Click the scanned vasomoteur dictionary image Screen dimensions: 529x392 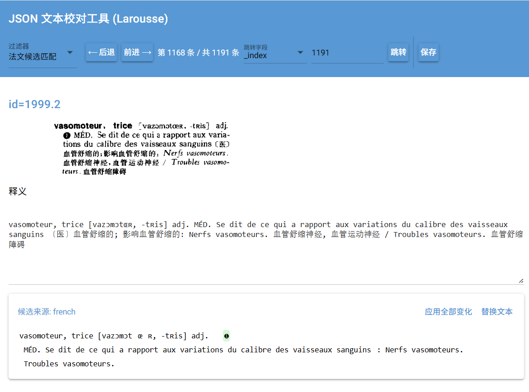142,148
